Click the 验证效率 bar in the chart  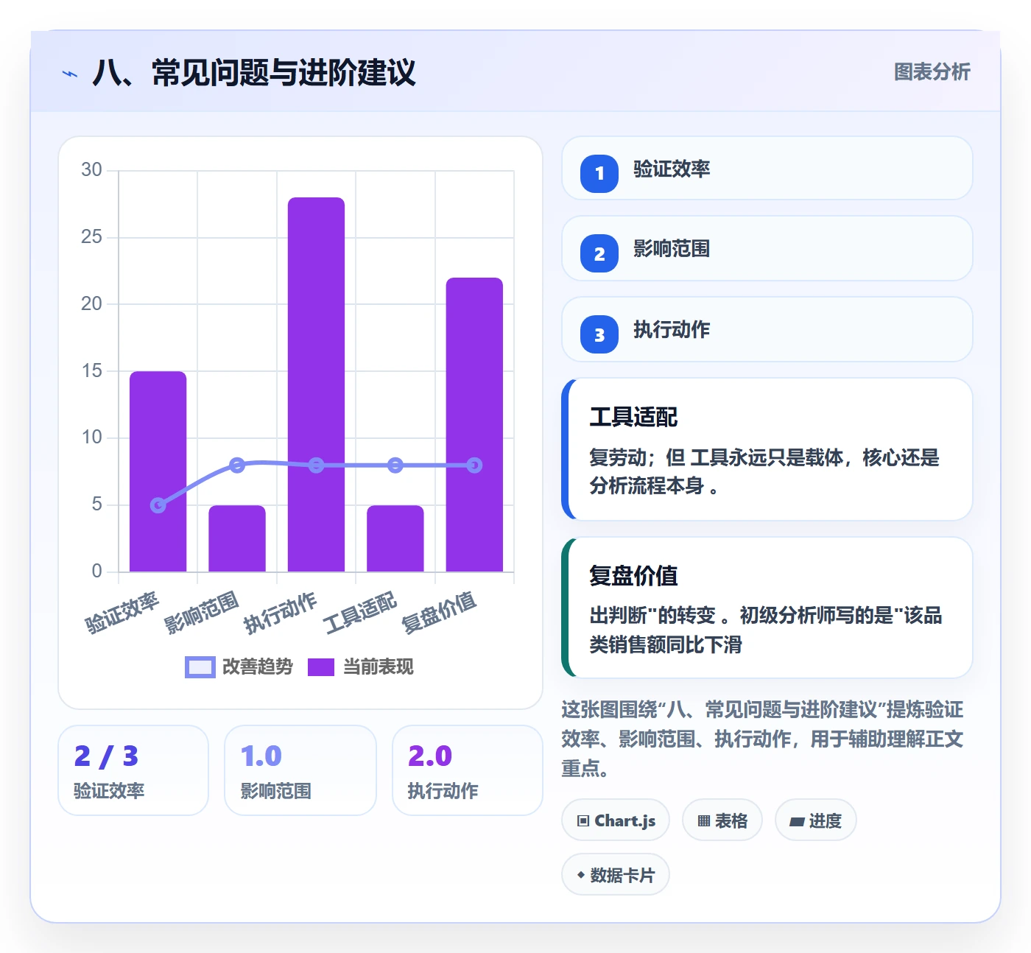(x=158, y=471)
